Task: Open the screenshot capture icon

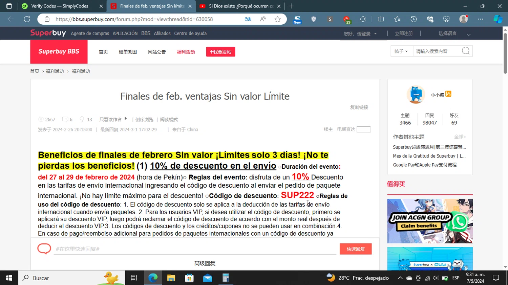Action: [x=446, y=19]
